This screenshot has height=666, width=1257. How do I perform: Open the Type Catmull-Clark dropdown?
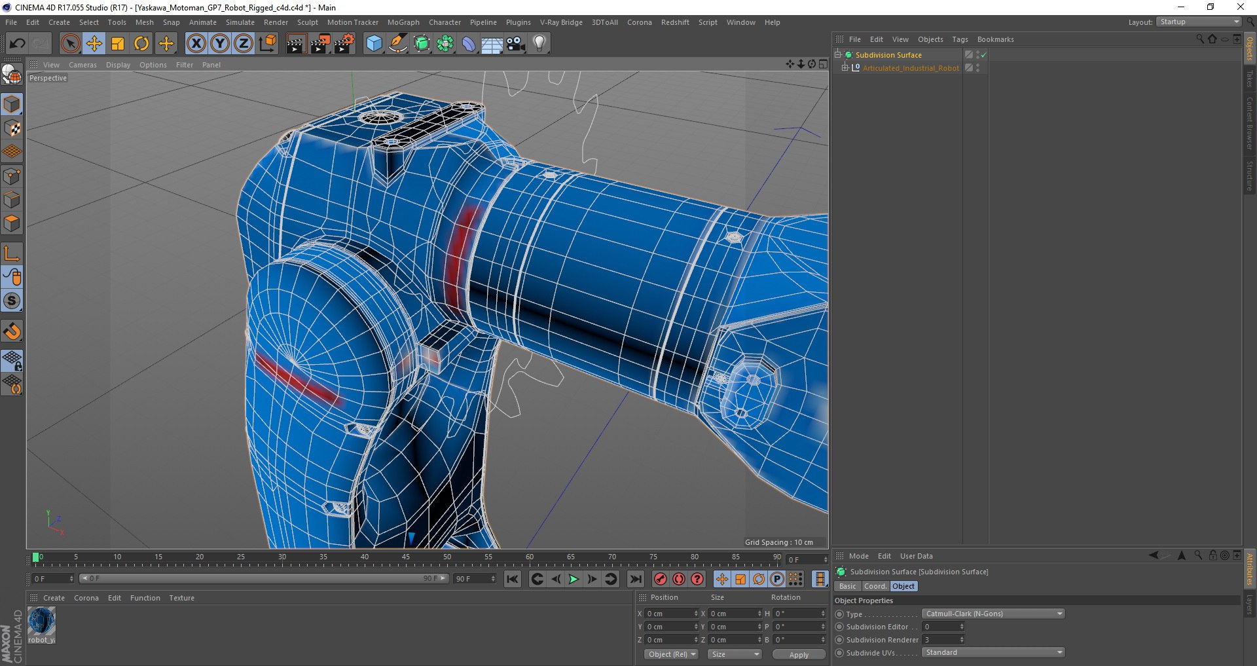(993, 614)
